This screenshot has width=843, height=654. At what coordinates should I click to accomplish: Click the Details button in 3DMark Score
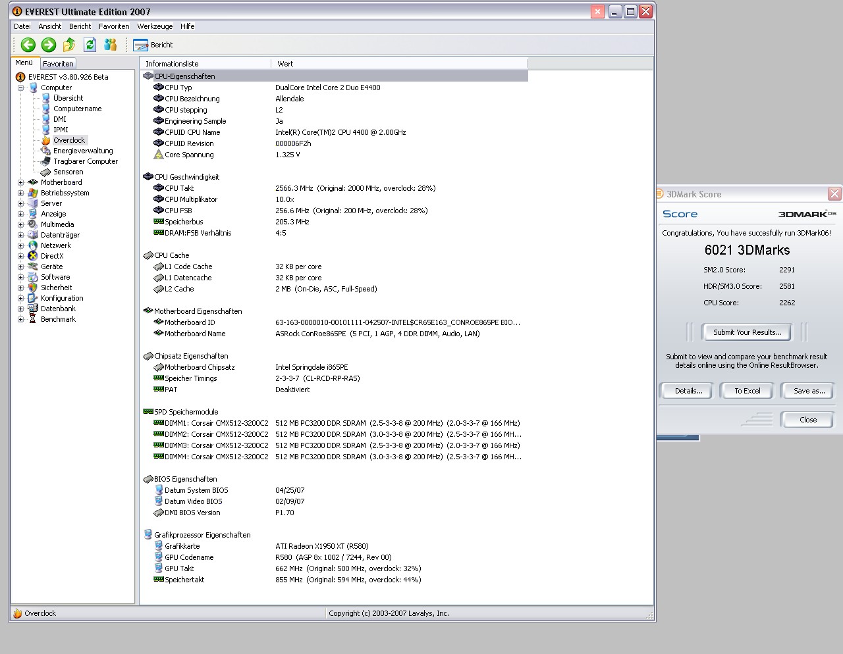pos(688,391)
